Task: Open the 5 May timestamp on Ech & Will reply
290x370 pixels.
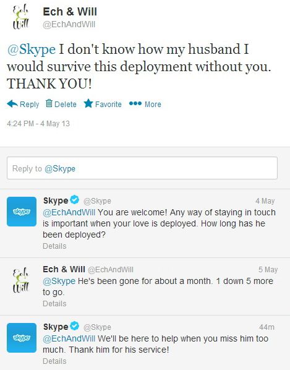Action: [x=268, y=270]
